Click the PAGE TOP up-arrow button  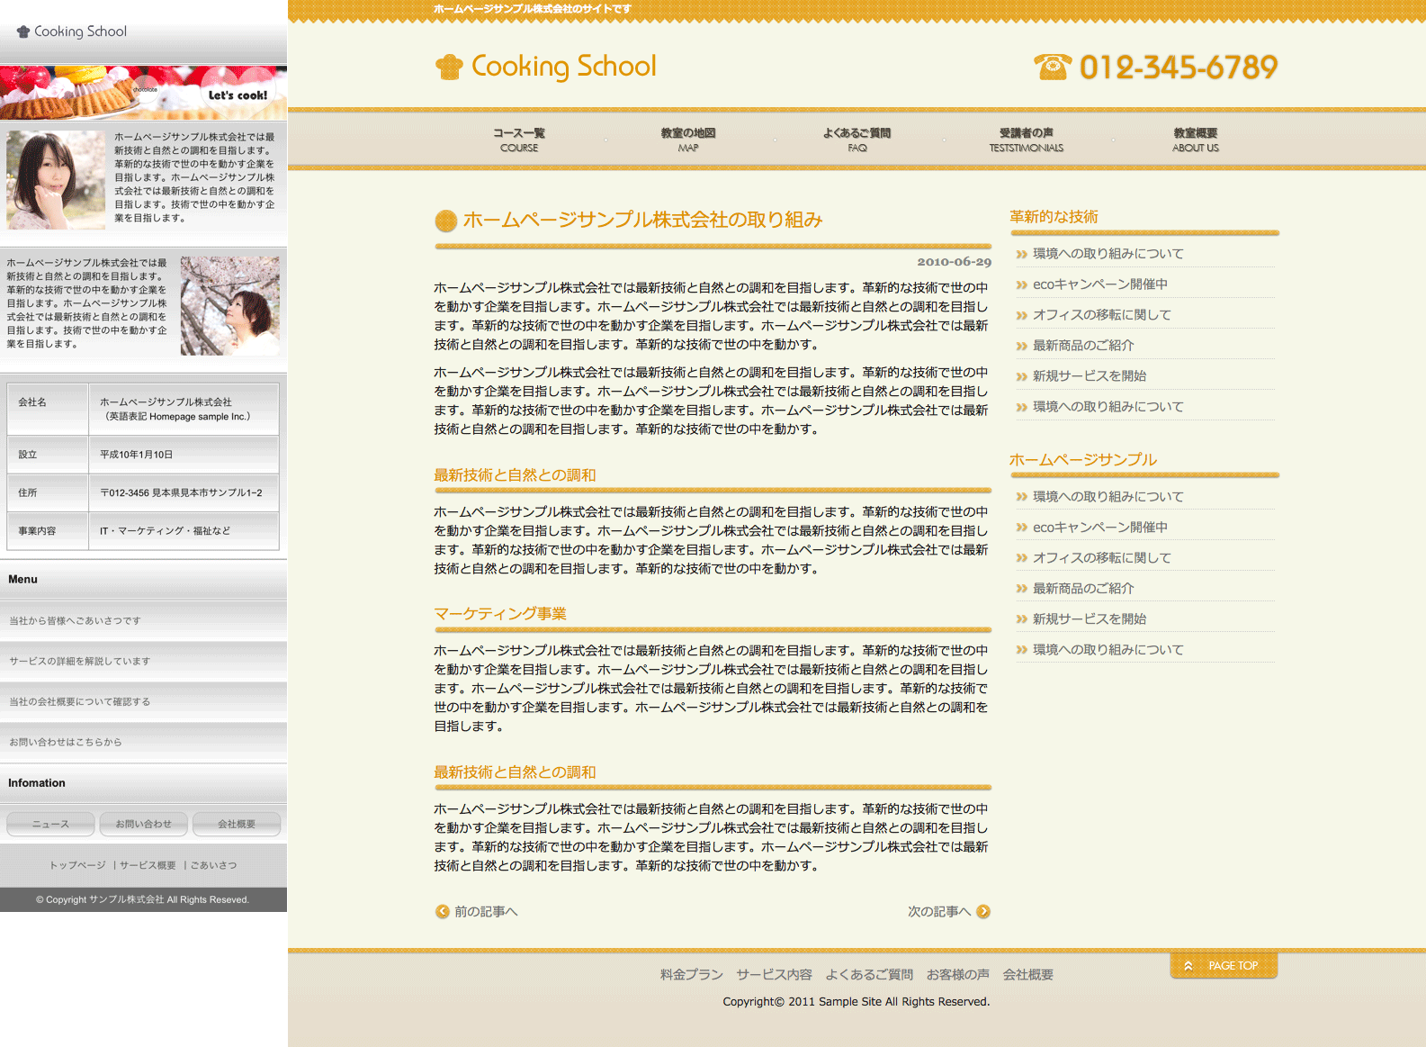[1223, 965]
